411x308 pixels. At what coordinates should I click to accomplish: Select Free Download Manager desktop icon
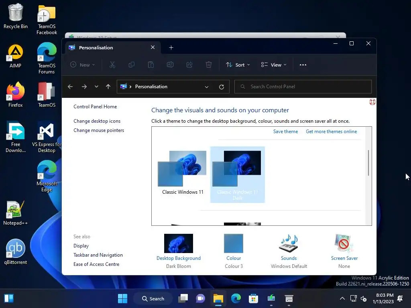pyautogui.click(x=16, y=137)
